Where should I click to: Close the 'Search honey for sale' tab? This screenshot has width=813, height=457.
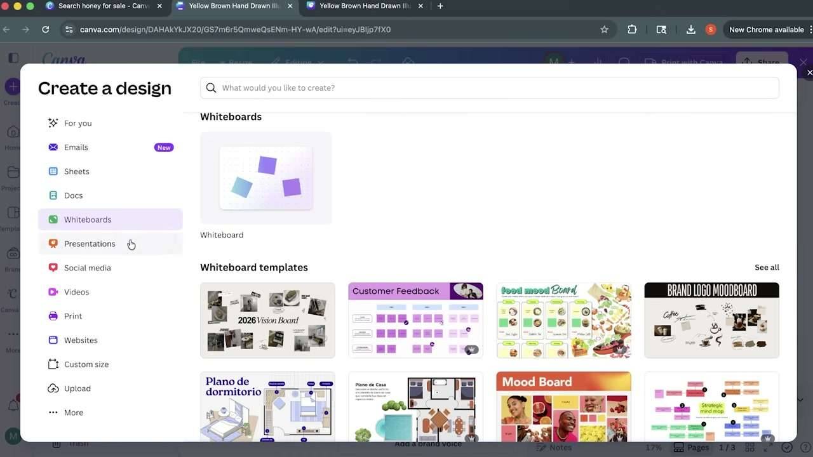pos(159,6)
